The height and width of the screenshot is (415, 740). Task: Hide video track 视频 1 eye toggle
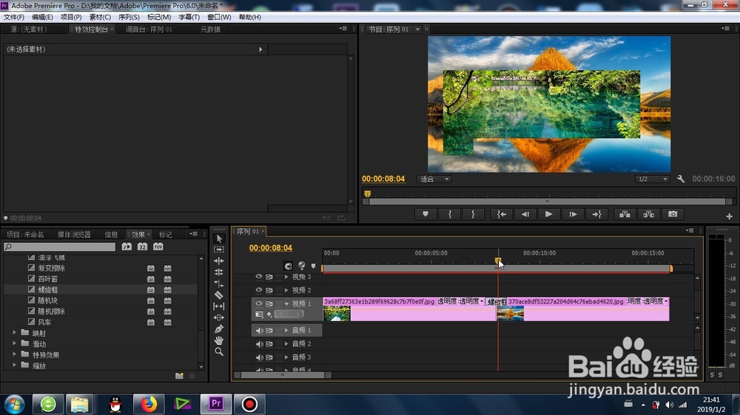click(x=258, y=303)
